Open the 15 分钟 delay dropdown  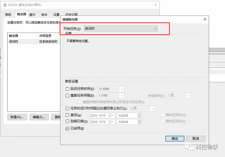tap(111, 89)
